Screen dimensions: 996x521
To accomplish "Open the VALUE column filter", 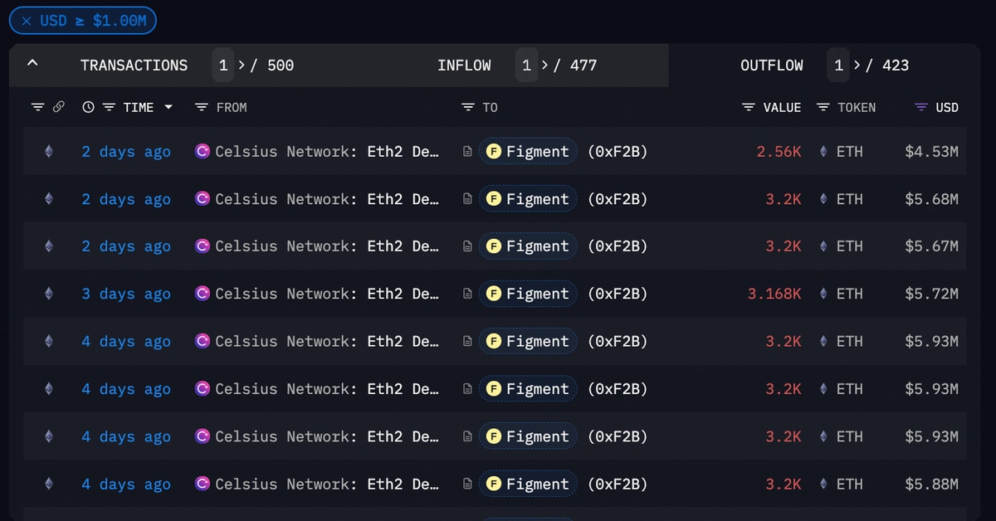I will (x=749, y=107).
